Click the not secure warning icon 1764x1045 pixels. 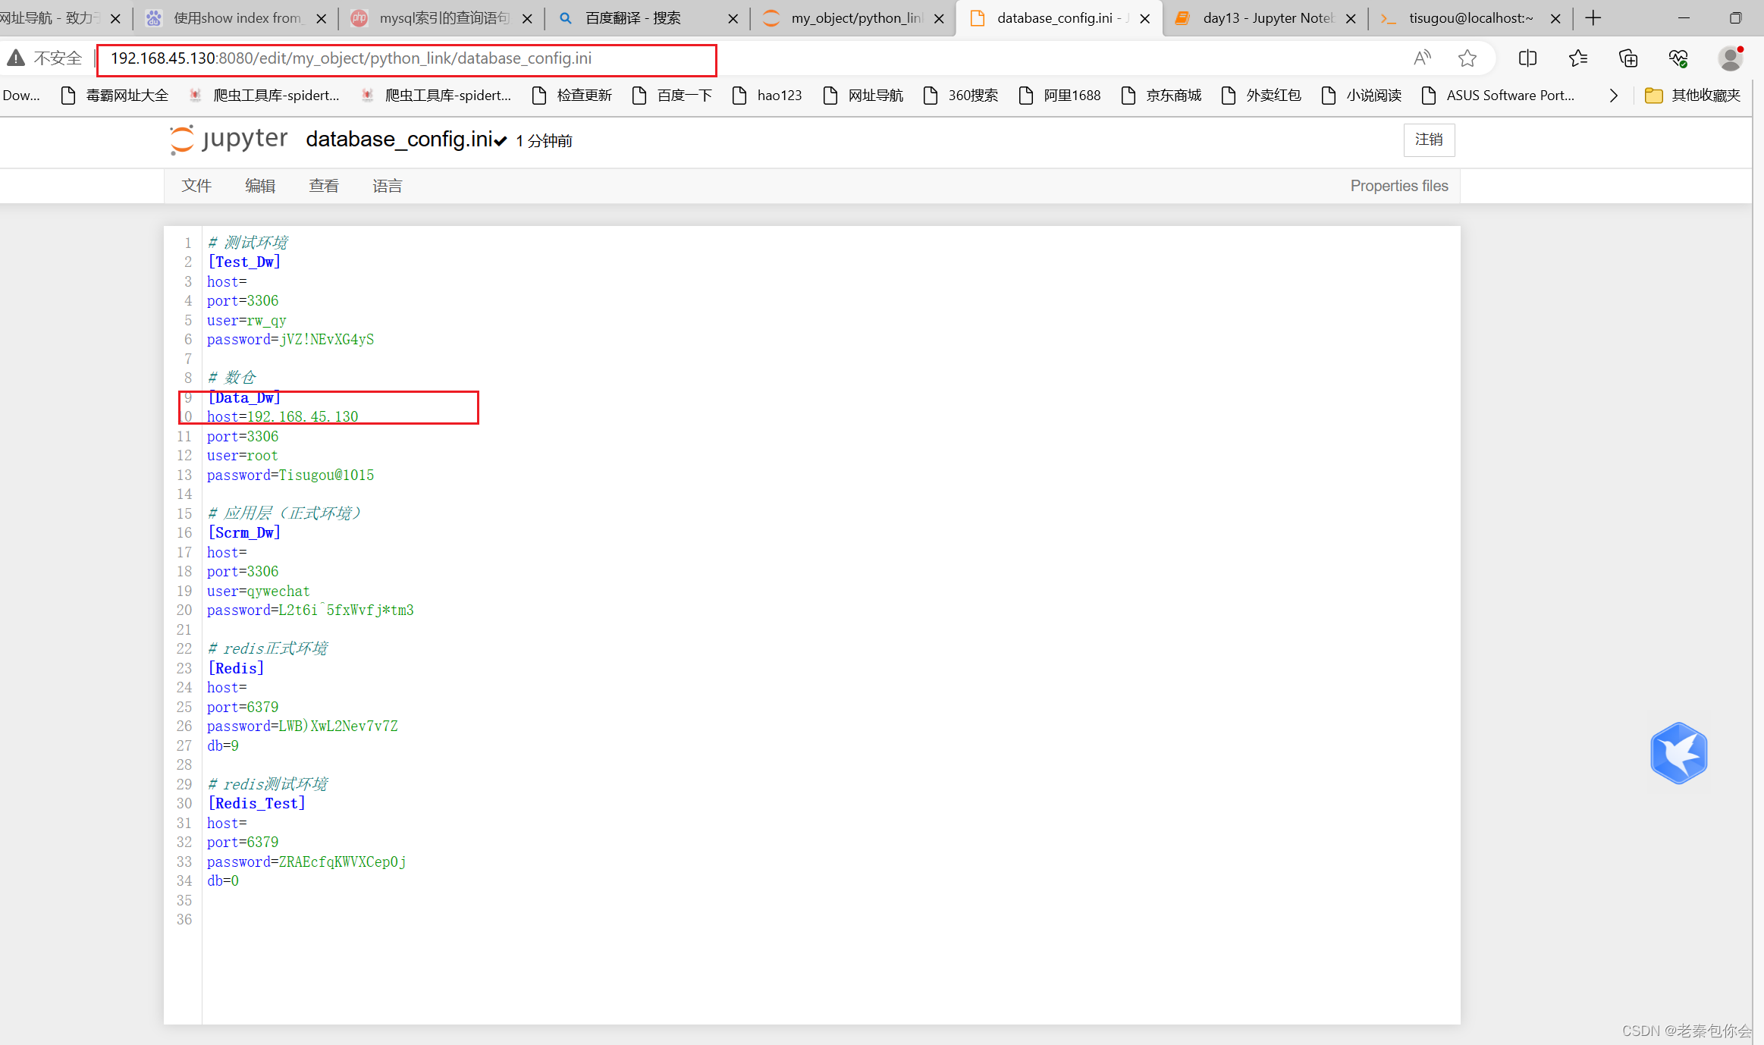pyautogui.click(x=16, y=58)
